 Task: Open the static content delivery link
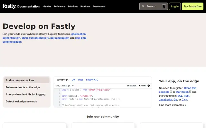[x=35, y=38]
